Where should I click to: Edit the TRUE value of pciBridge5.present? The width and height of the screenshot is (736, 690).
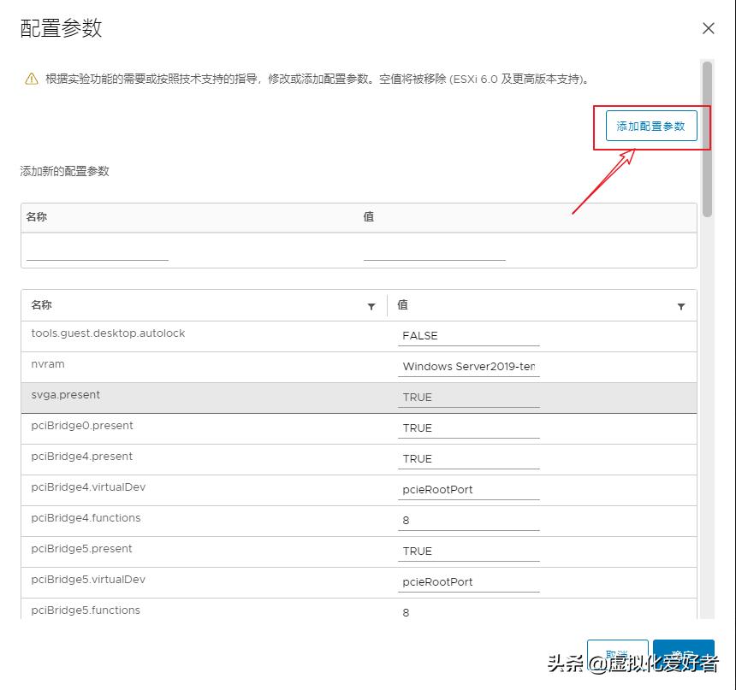[x=466, y=551]
